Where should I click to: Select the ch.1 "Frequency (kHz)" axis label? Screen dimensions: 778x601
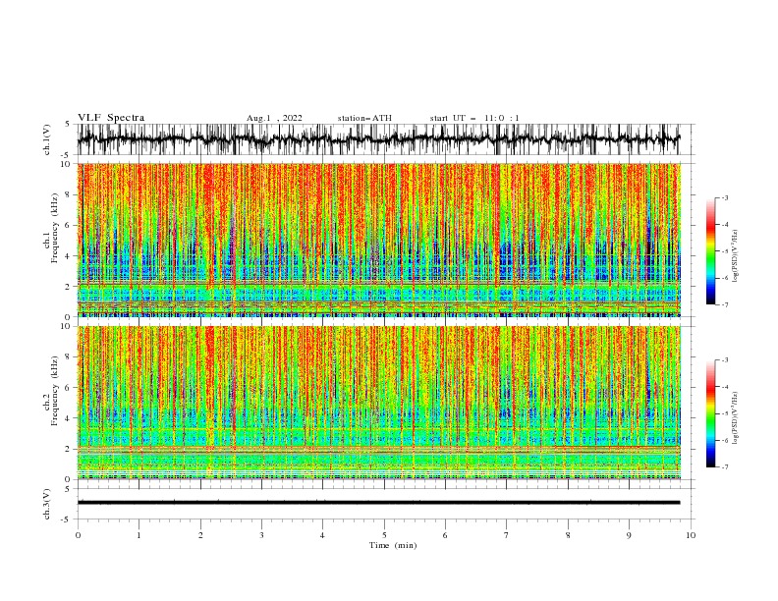(55, 229)
